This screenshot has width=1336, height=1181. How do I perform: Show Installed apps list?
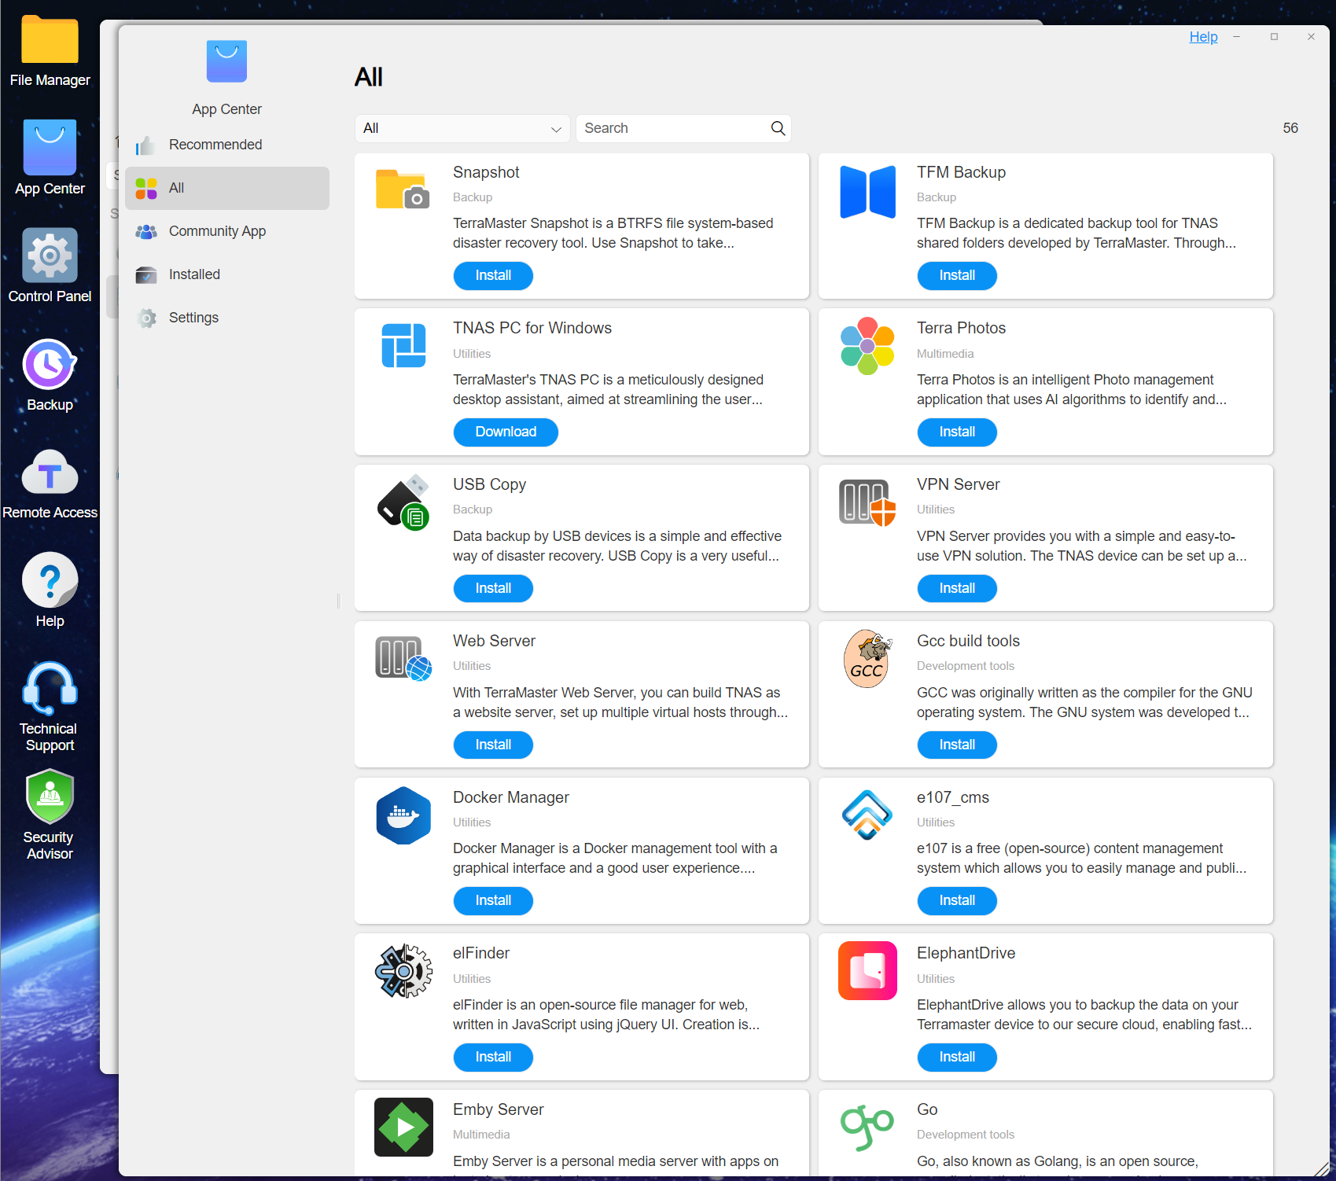point(227,274)
